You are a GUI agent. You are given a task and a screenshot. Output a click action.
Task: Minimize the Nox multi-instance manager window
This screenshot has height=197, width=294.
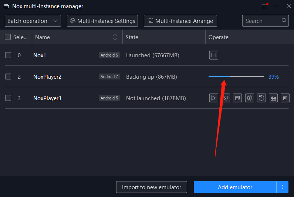click(x=277, y=6)
